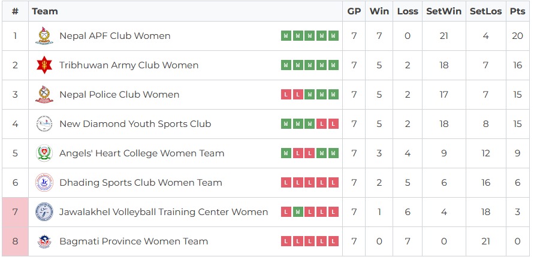Image resolution: width=534 pixels, height=257 pixels.
Task: Click the pink rank 7 cell
Action: (x=15, y=212)
